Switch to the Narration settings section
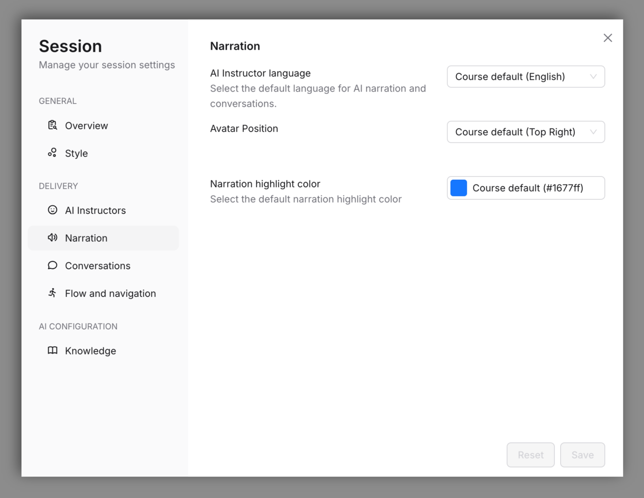This screenshot has height=498, width=644. pos(86,238)
